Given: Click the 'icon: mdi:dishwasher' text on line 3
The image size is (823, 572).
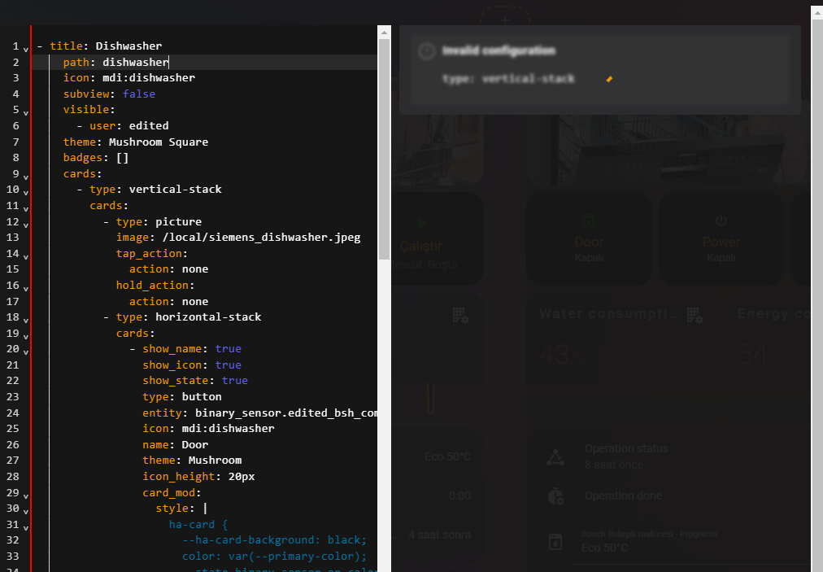Looking at the screenshot, I should click(129, 78).
